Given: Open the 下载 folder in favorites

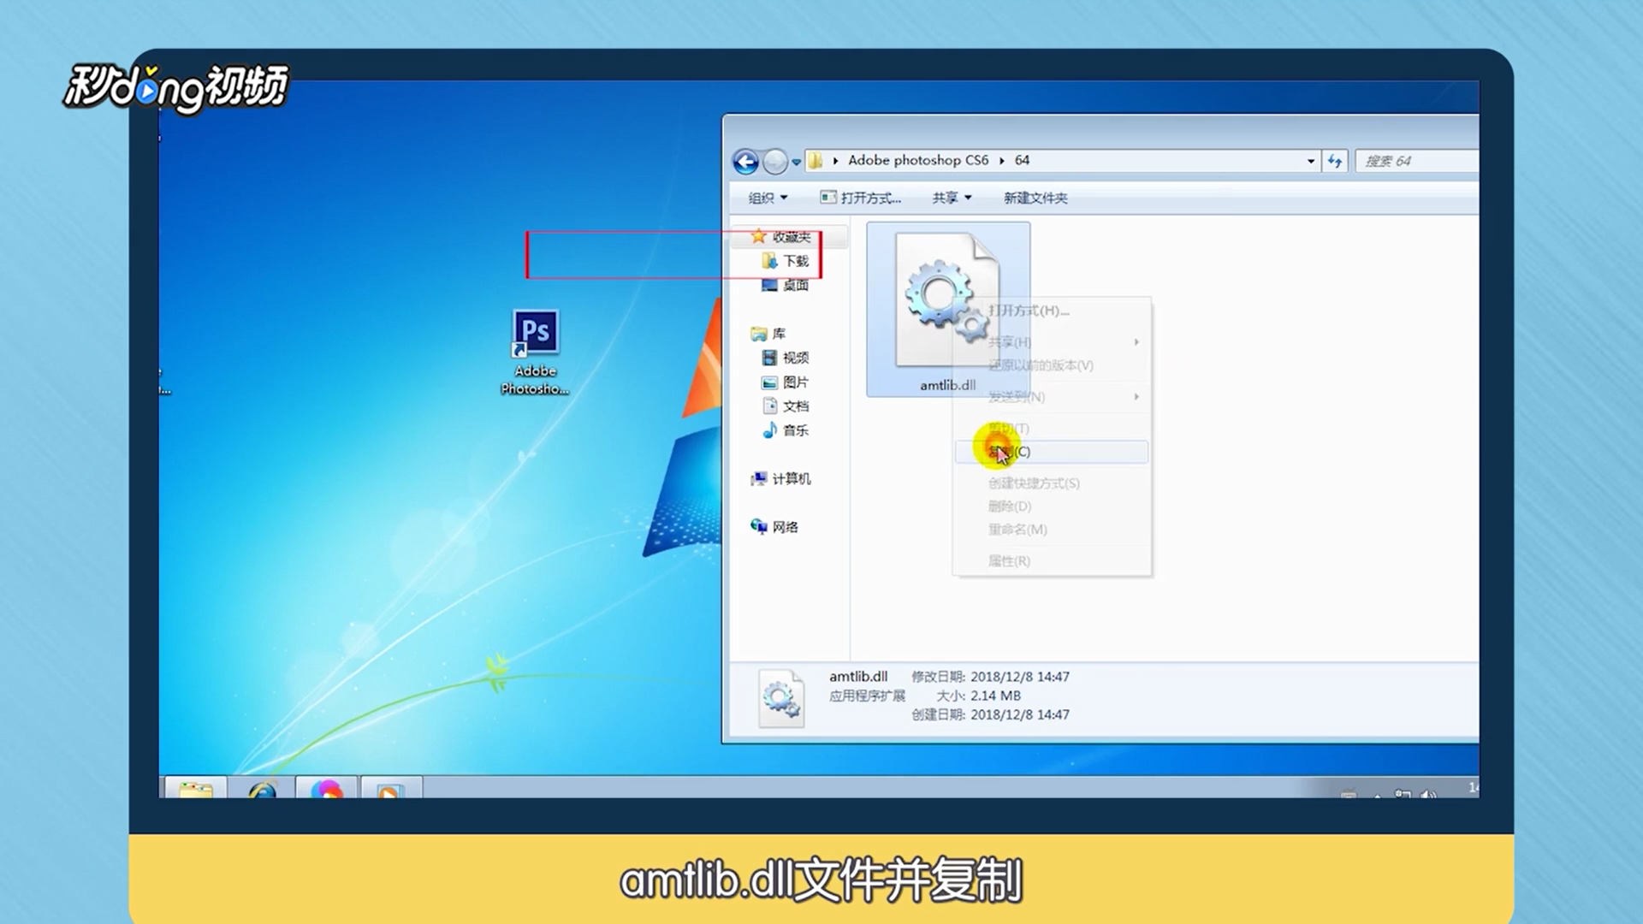Looking at the screenshot, I should 795,261.
